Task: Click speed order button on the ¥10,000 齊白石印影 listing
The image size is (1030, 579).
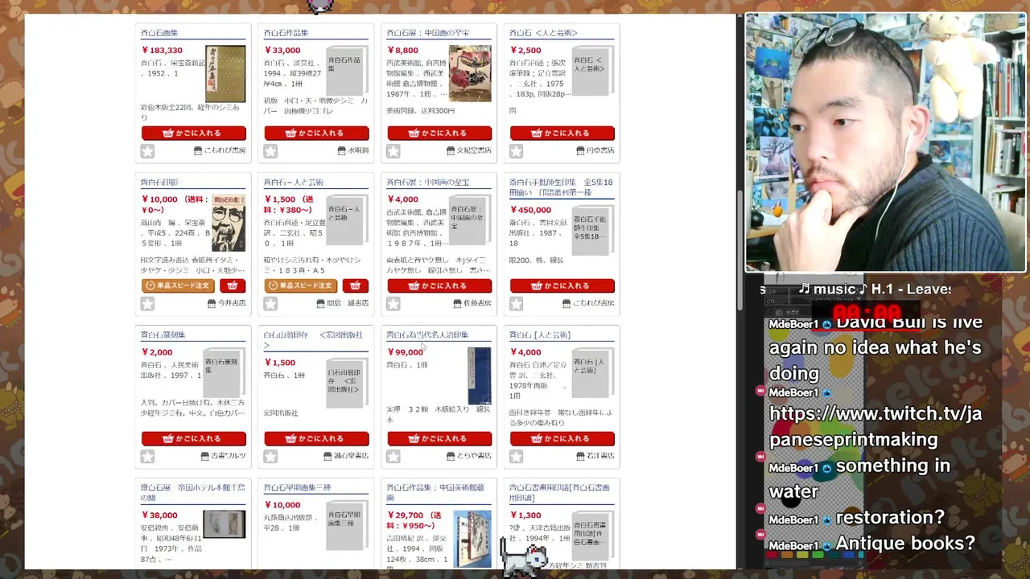Action: 178,285
